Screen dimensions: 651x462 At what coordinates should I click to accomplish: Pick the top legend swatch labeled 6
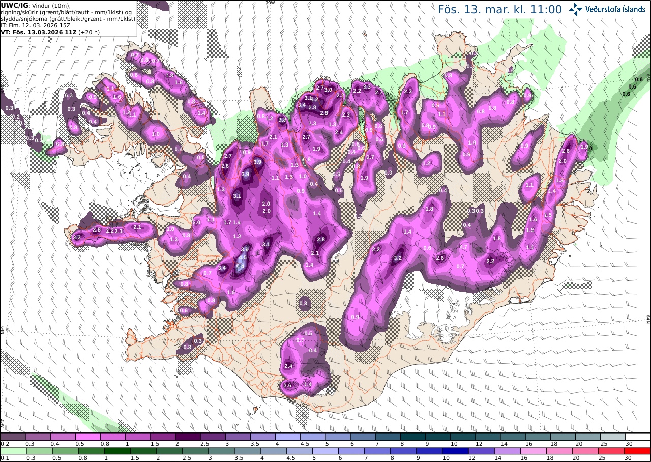(363, 437)
